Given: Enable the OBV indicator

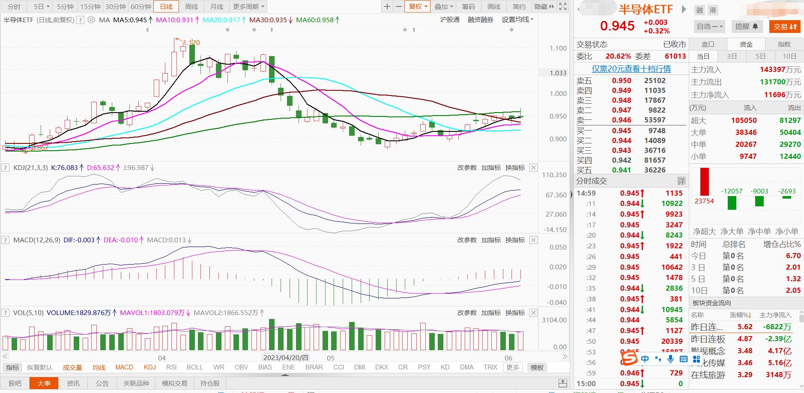Looking at the screenshot, I should (x=242, y=367).
